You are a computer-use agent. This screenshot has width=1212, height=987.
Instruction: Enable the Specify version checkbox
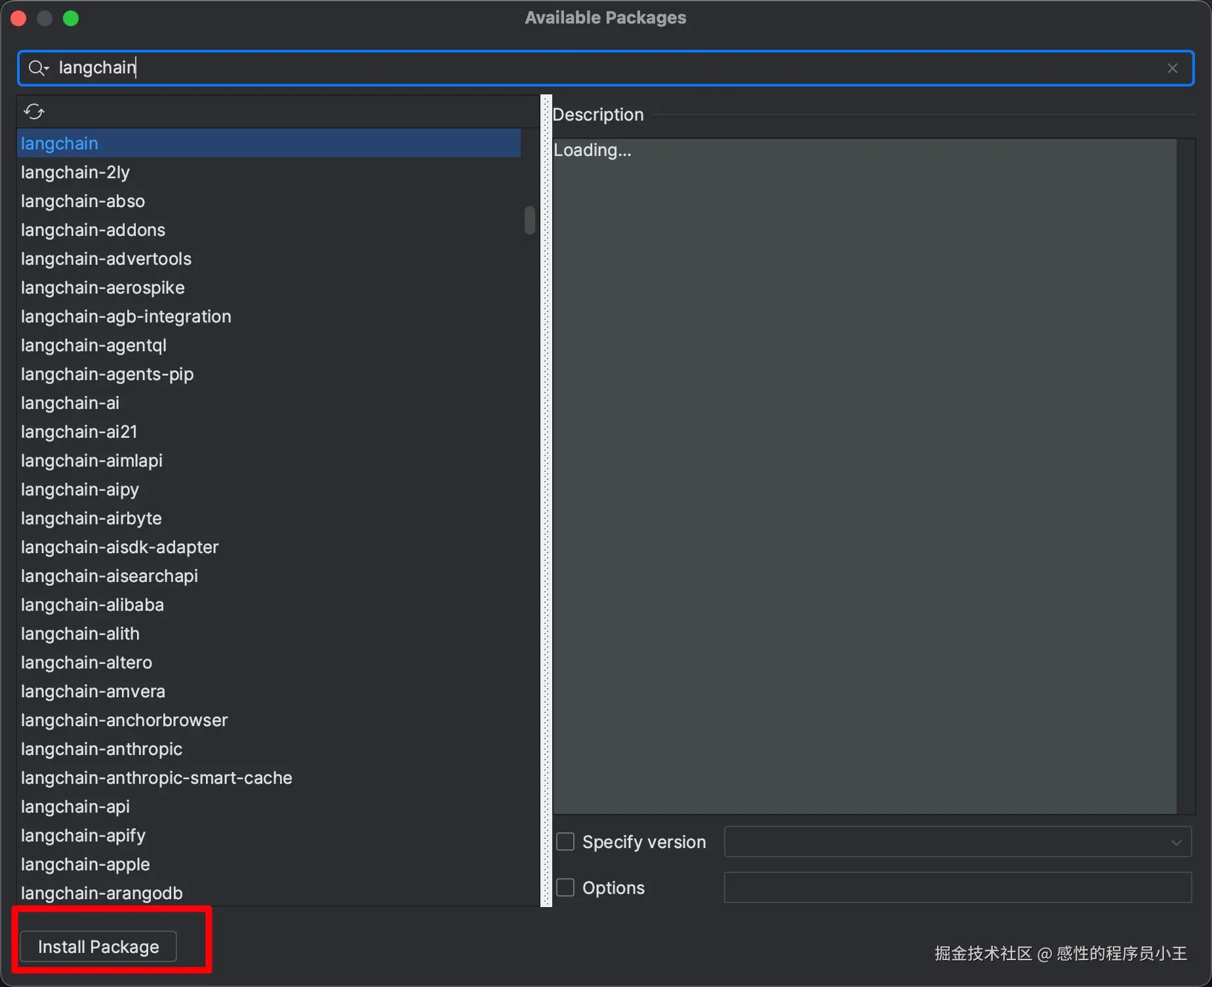tap(565, 842)
